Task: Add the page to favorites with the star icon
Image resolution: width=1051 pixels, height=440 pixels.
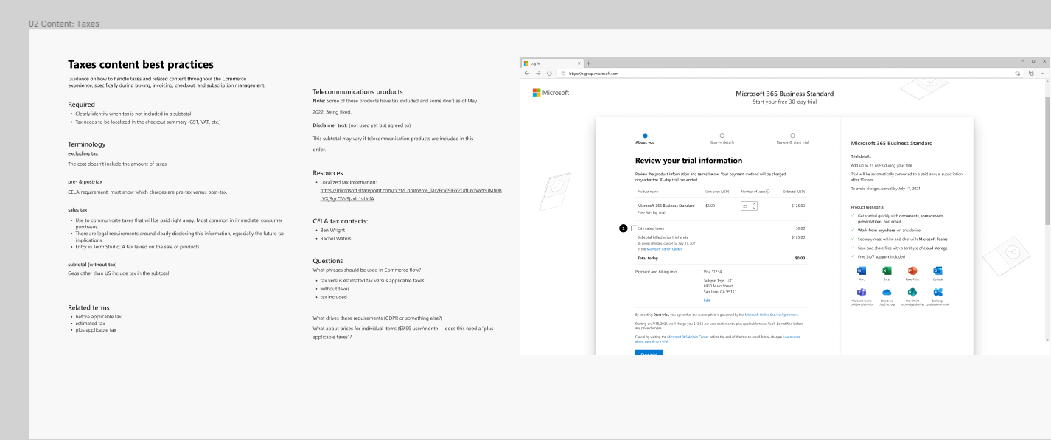Action: pyautogui.click(x=1018, y=74)
